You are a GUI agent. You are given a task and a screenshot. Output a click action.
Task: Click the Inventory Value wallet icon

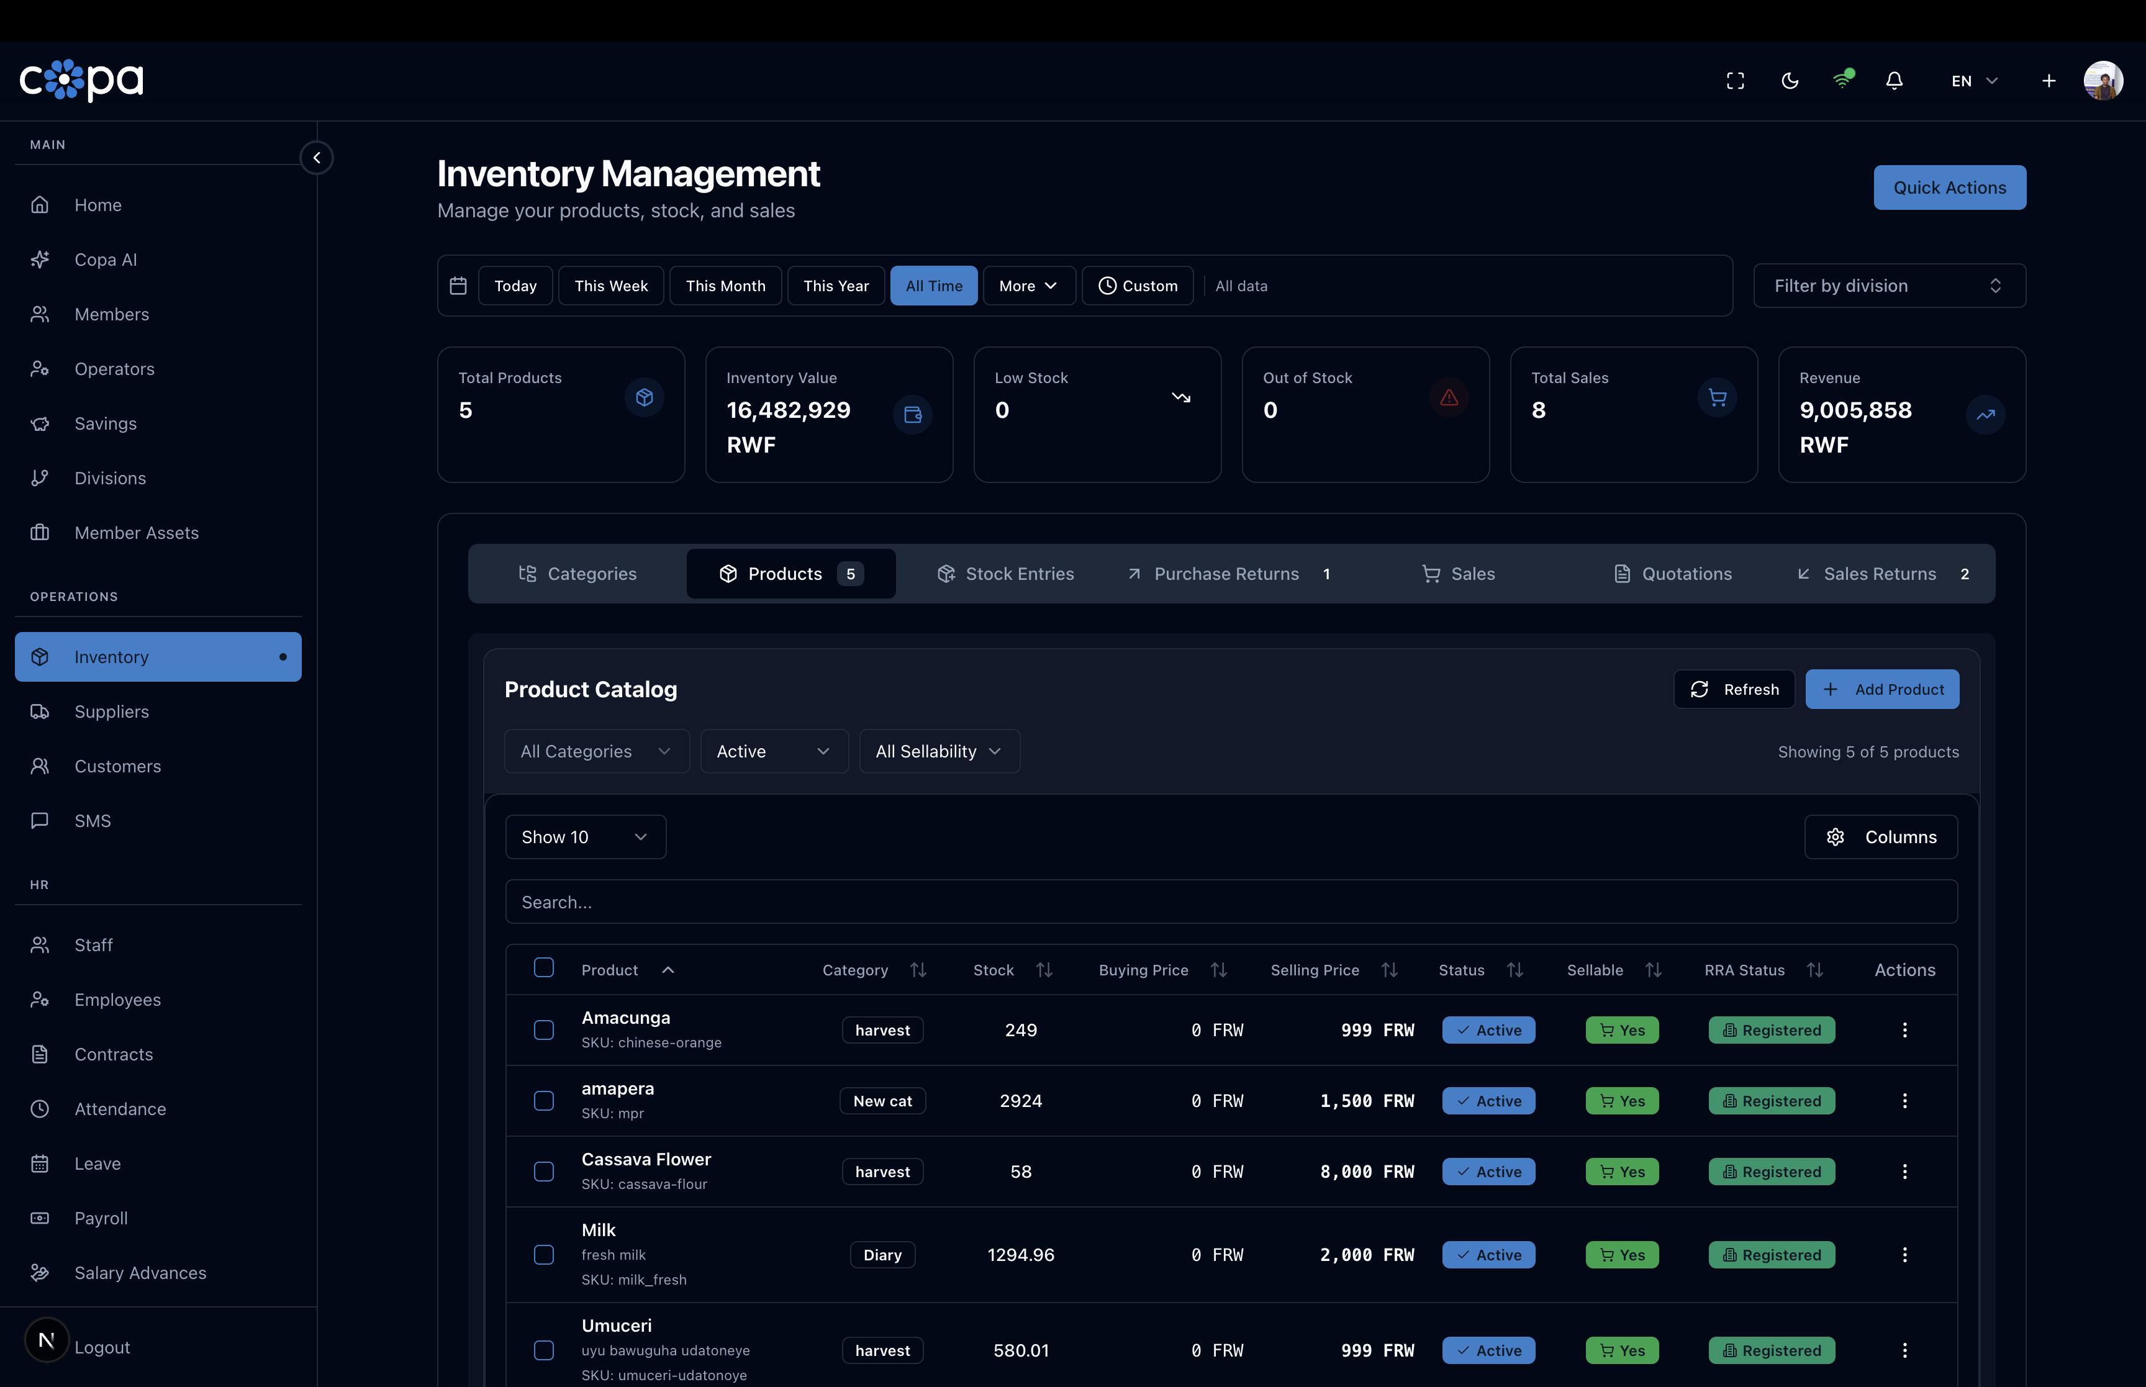913,414
